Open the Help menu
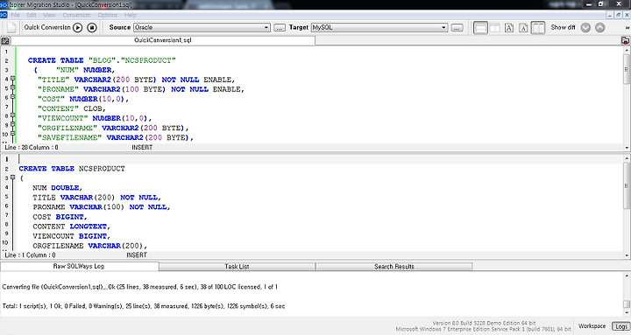631x335 pixels. 131,15
